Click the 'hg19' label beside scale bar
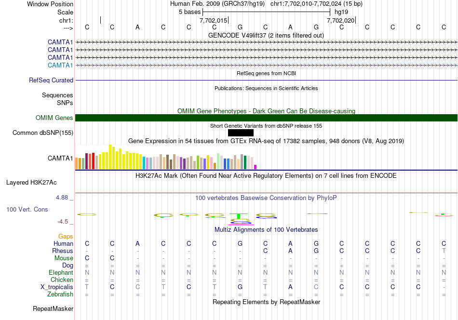The width and height of the screenshot is (458, 320). tap(341, 12)
